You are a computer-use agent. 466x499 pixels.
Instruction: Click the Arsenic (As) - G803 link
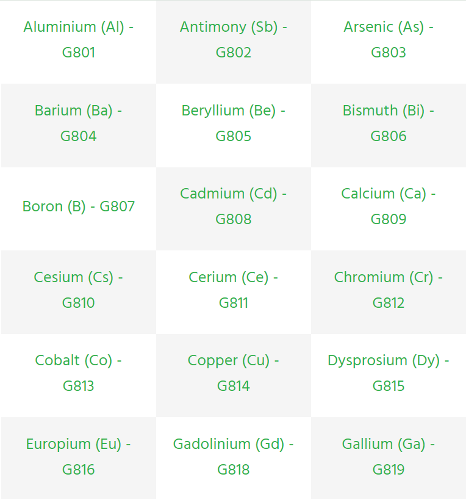tap(389, 40)
